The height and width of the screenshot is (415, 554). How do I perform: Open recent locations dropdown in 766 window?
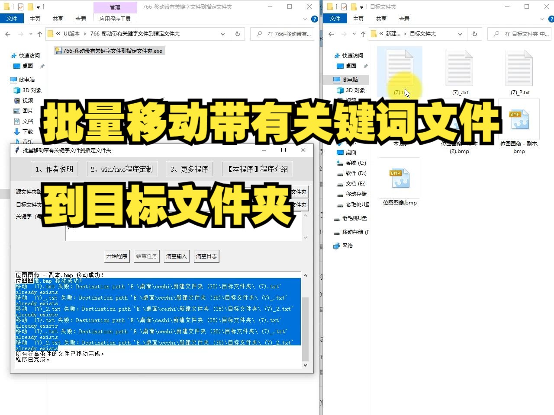pyautogui.click(x=31, y=34)
